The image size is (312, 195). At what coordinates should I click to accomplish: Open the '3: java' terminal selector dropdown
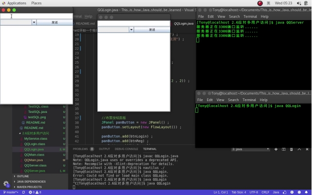pos(250,149)
